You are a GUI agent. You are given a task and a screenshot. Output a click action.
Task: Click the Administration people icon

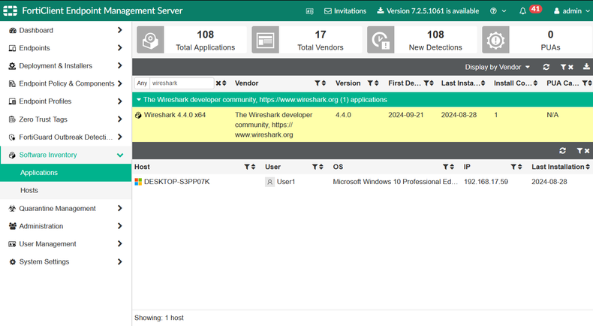[12, 226]
